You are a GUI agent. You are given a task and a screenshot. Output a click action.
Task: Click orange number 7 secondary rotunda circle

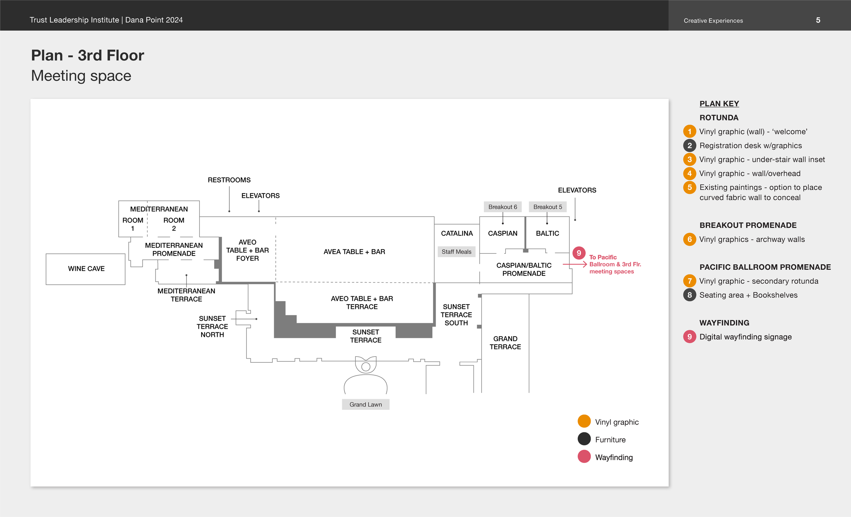coord(689,281)
